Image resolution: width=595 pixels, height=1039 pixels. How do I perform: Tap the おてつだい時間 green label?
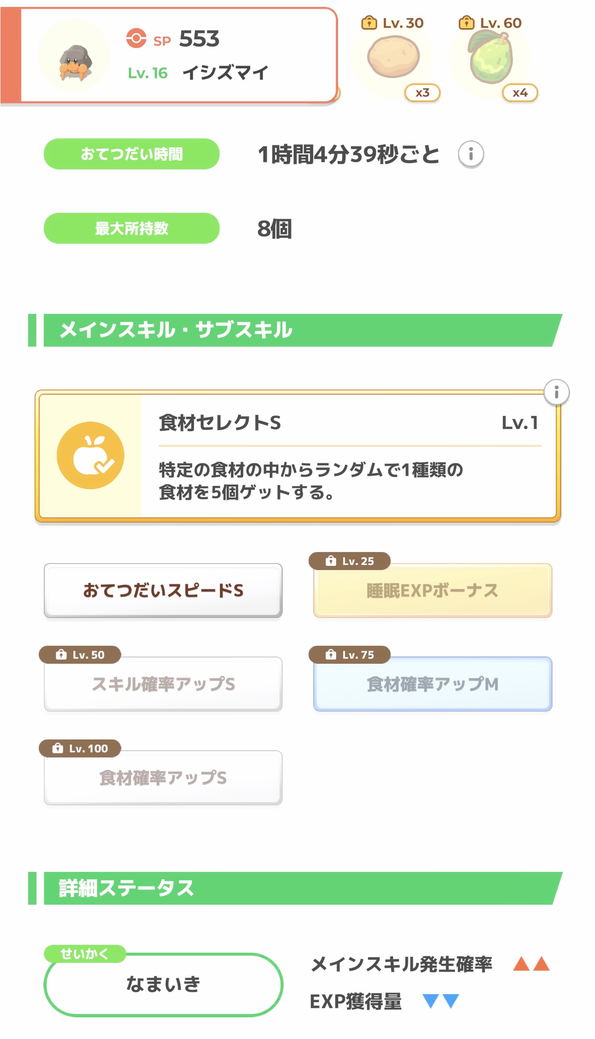point(131,154)
